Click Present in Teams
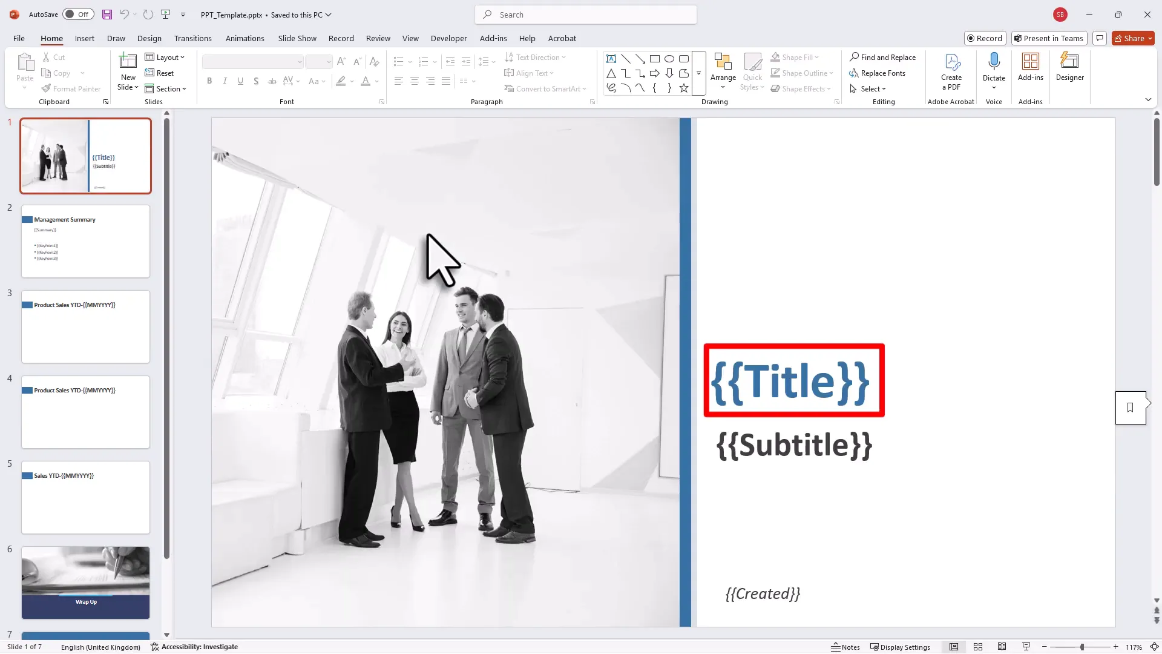 [x=1049, y=38]
